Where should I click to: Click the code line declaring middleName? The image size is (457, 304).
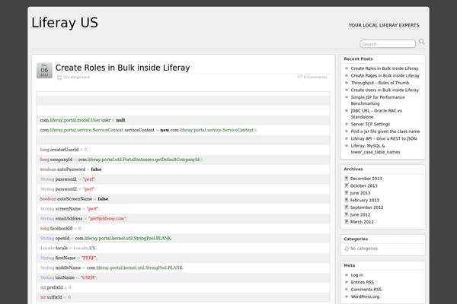pos(184,268)
